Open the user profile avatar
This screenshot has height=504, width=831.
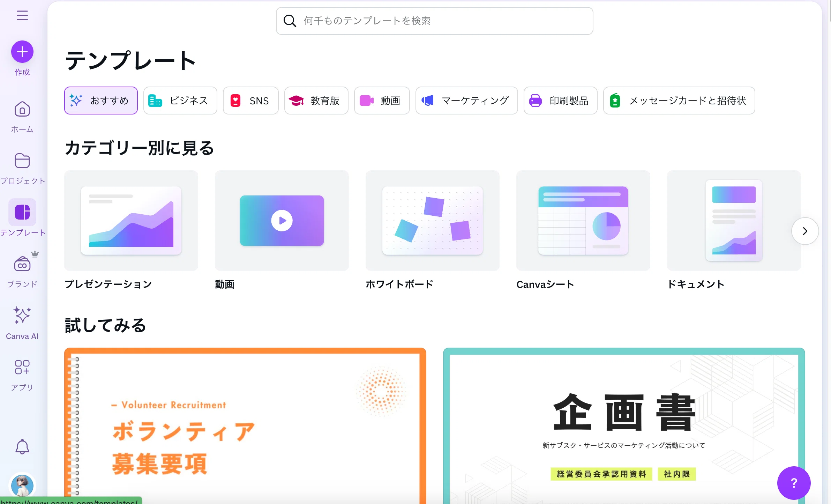(x=22, y=485)
